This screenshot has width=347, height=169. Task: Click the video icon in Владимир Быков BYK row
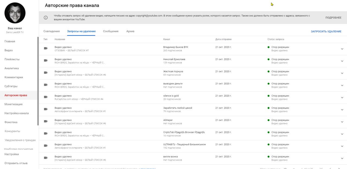pos(46,48)
